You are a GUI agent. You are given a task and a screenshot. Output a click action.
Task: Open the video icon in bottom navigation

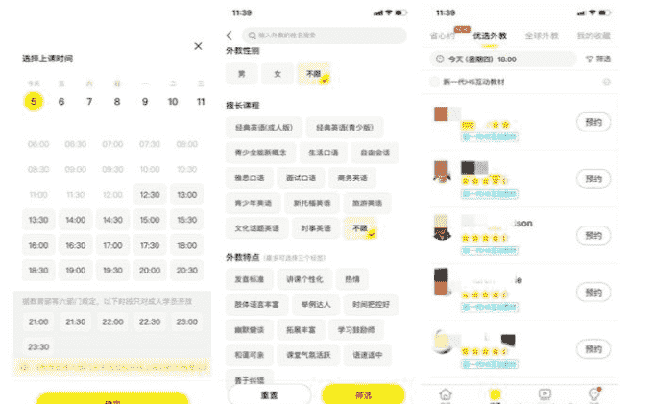(x=544, y=394)
